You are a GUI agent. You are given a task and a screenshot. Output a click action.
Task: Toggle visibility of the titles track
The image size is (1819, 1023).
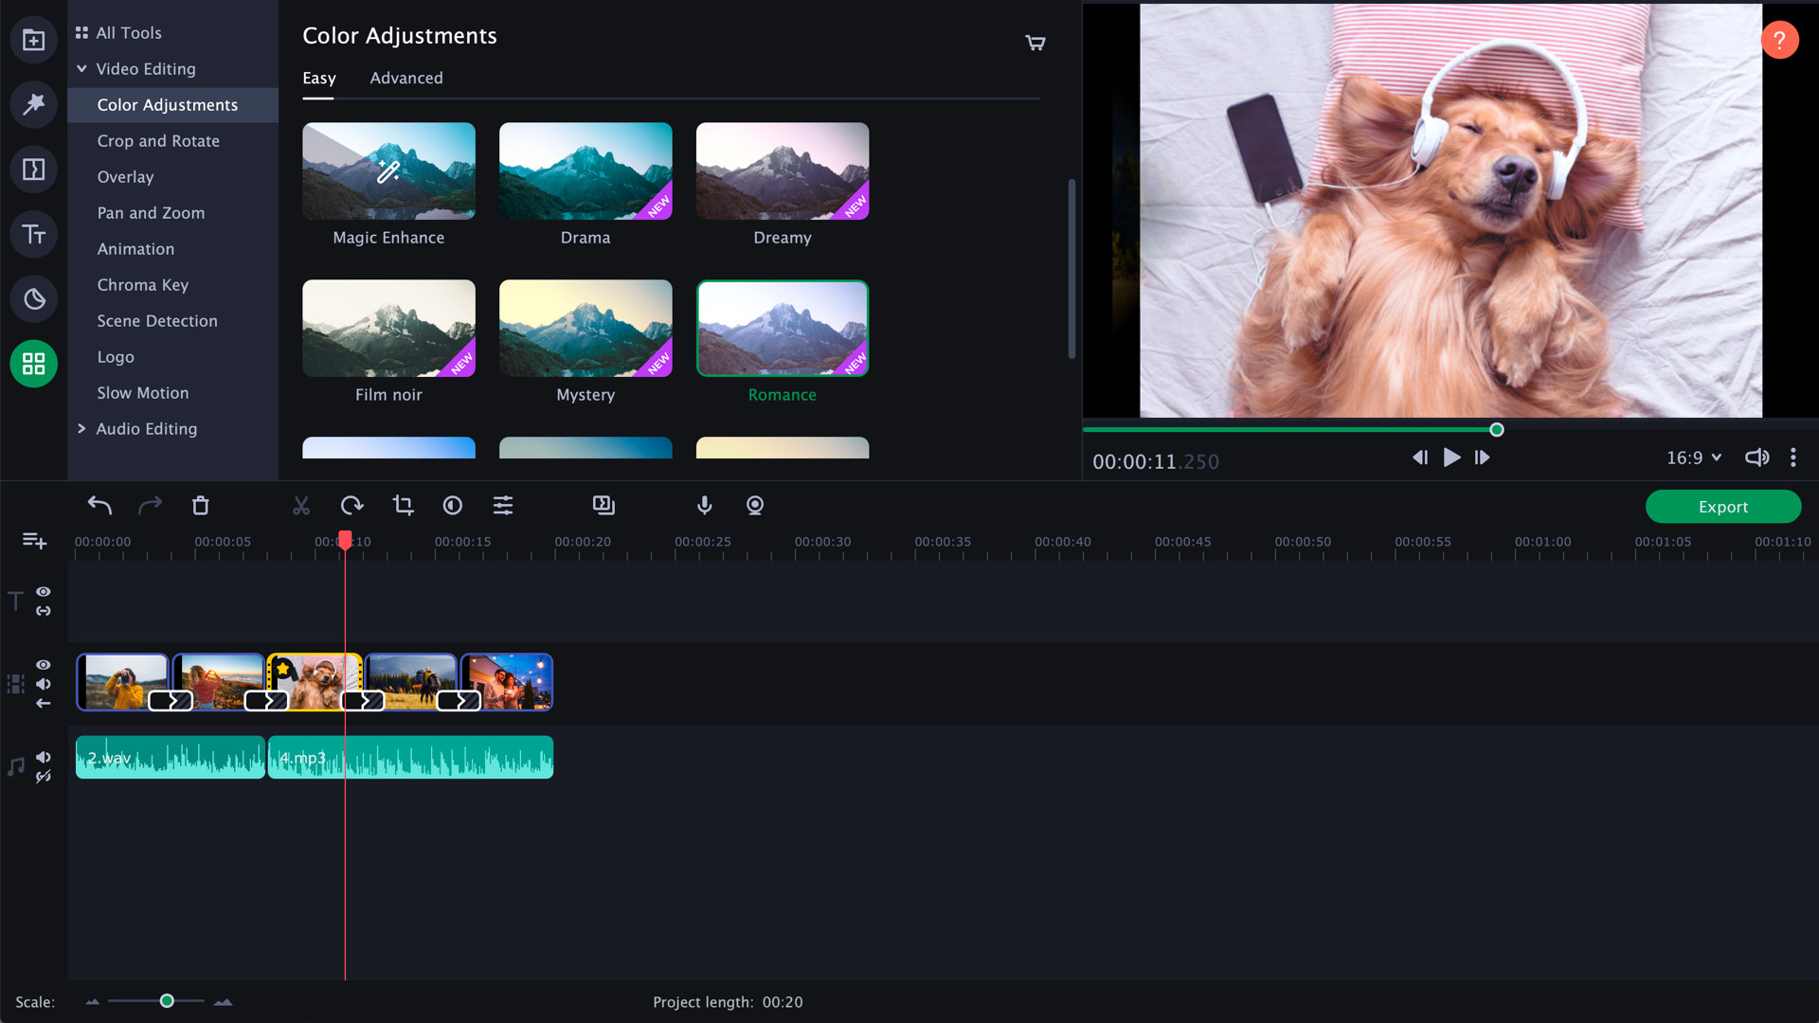44,591
